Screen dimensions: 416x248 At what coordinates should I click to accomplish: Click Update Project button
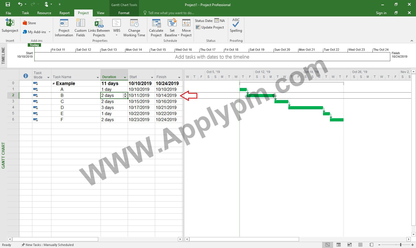pos(210,27)
